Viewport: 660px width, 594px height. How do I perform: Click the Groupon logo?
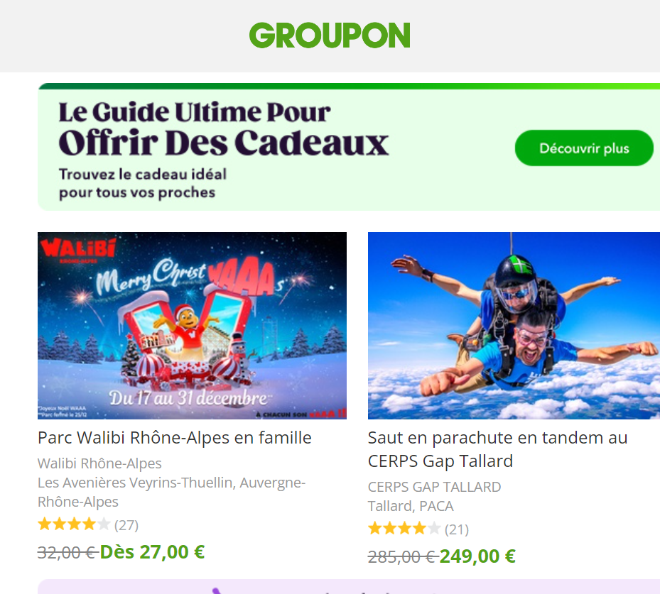tap(330, 35)
